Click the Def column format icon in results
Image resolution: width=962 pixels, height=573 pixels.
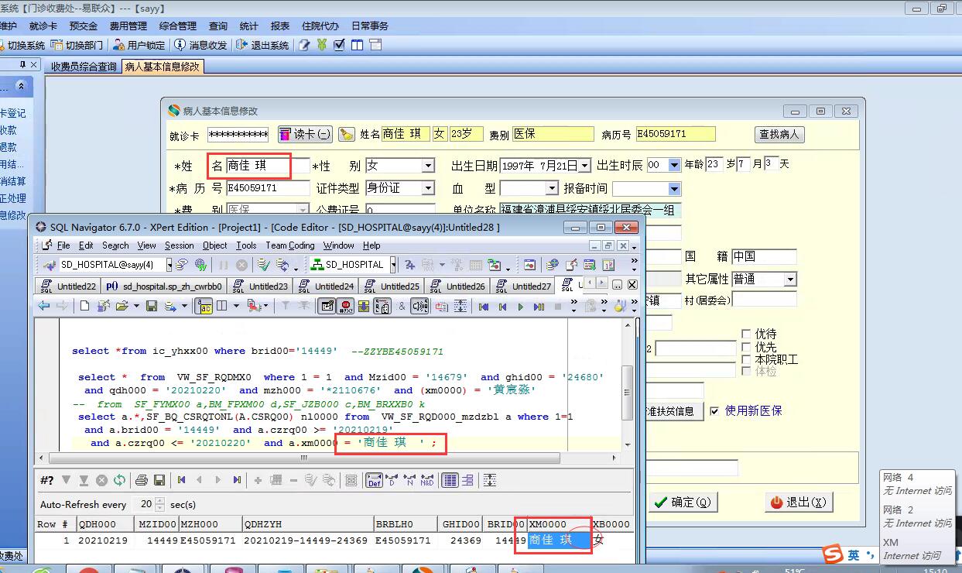click(x=375, y=480)
